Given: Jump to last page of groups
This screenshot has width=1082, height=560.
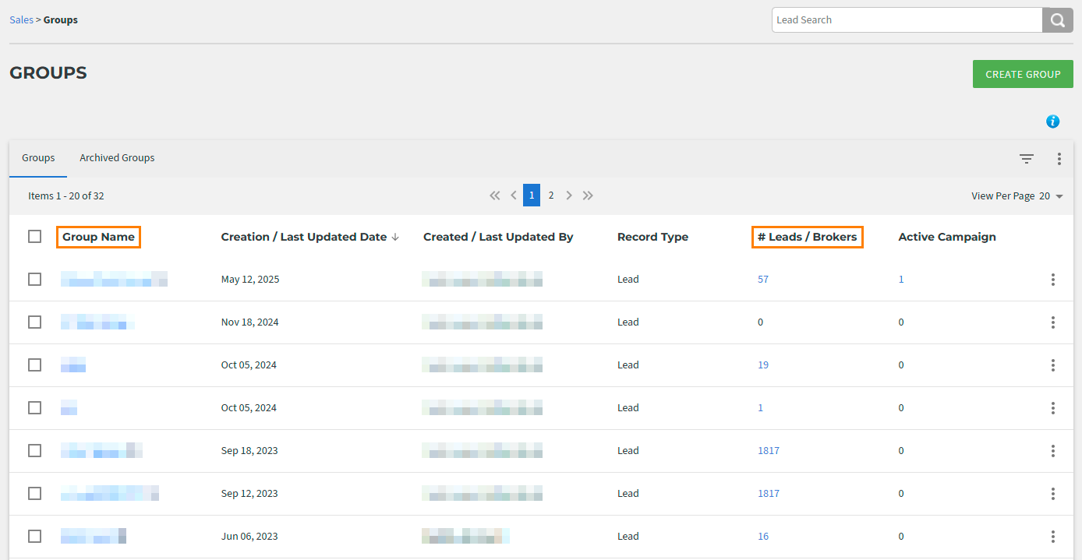Looking at the screenshot, I should [x=588, y=195].
